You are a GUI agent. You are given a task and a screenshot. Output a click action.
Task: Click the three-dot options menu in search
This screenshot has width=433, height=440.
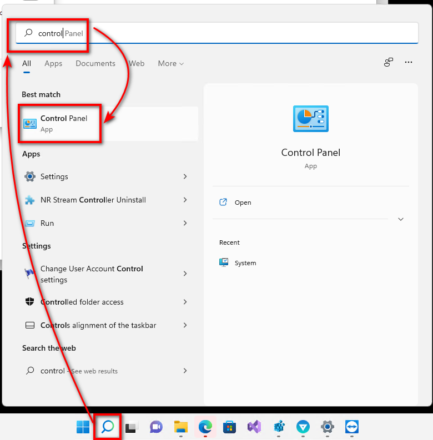[409, 63]
